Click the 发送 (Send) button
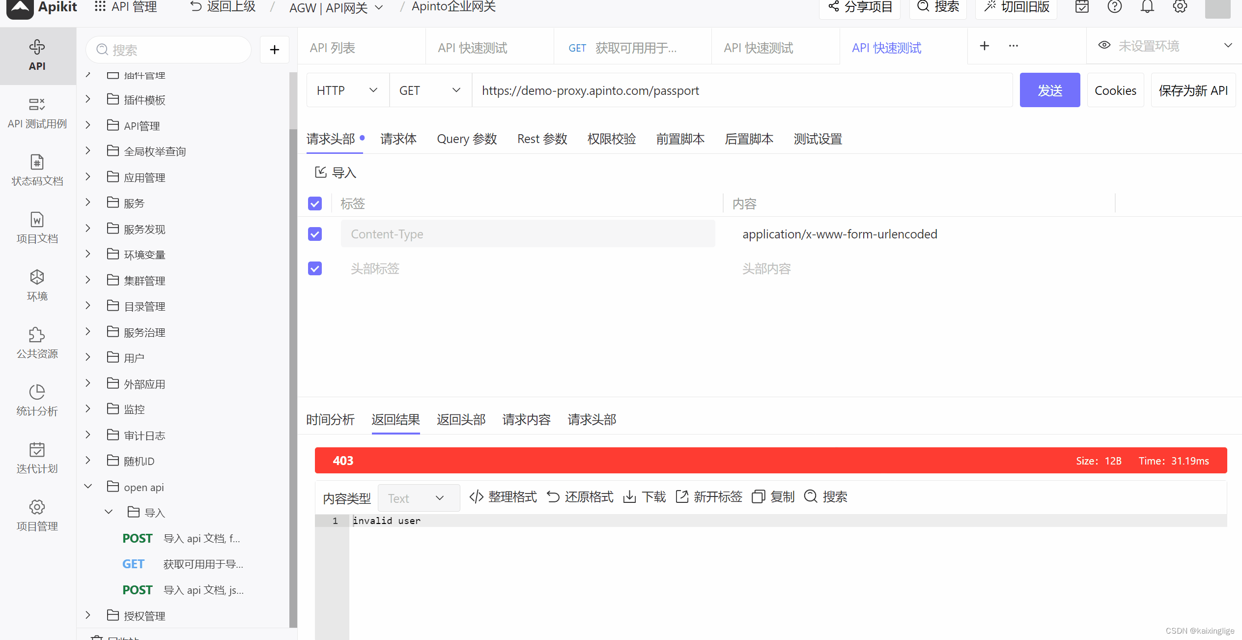This screenshot has width=1242, height=640. coord(1050,90)
